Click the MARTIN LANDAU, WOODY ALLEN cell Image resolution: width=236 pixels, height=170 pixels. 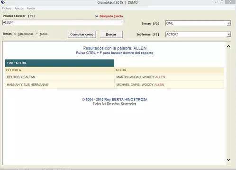coord(169,77)
